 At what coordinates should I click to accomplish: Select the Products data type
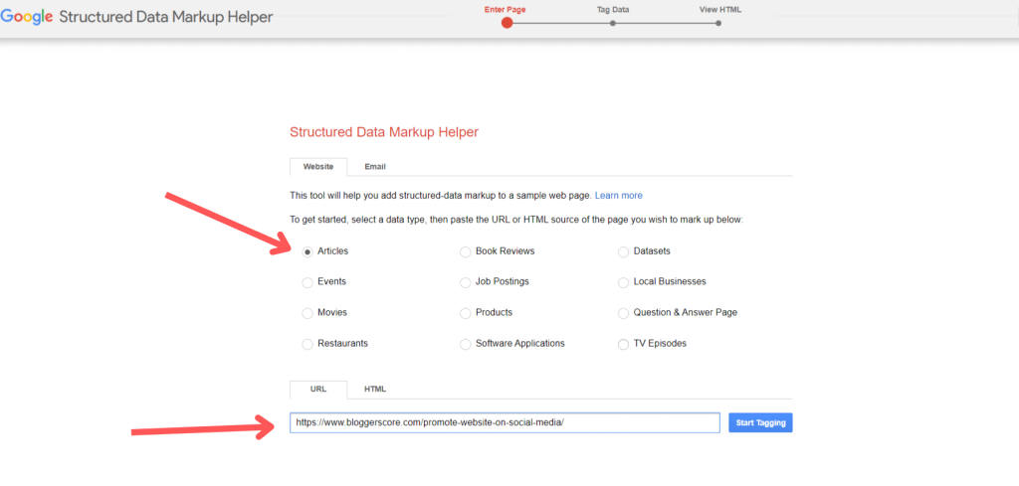[466, 313]
